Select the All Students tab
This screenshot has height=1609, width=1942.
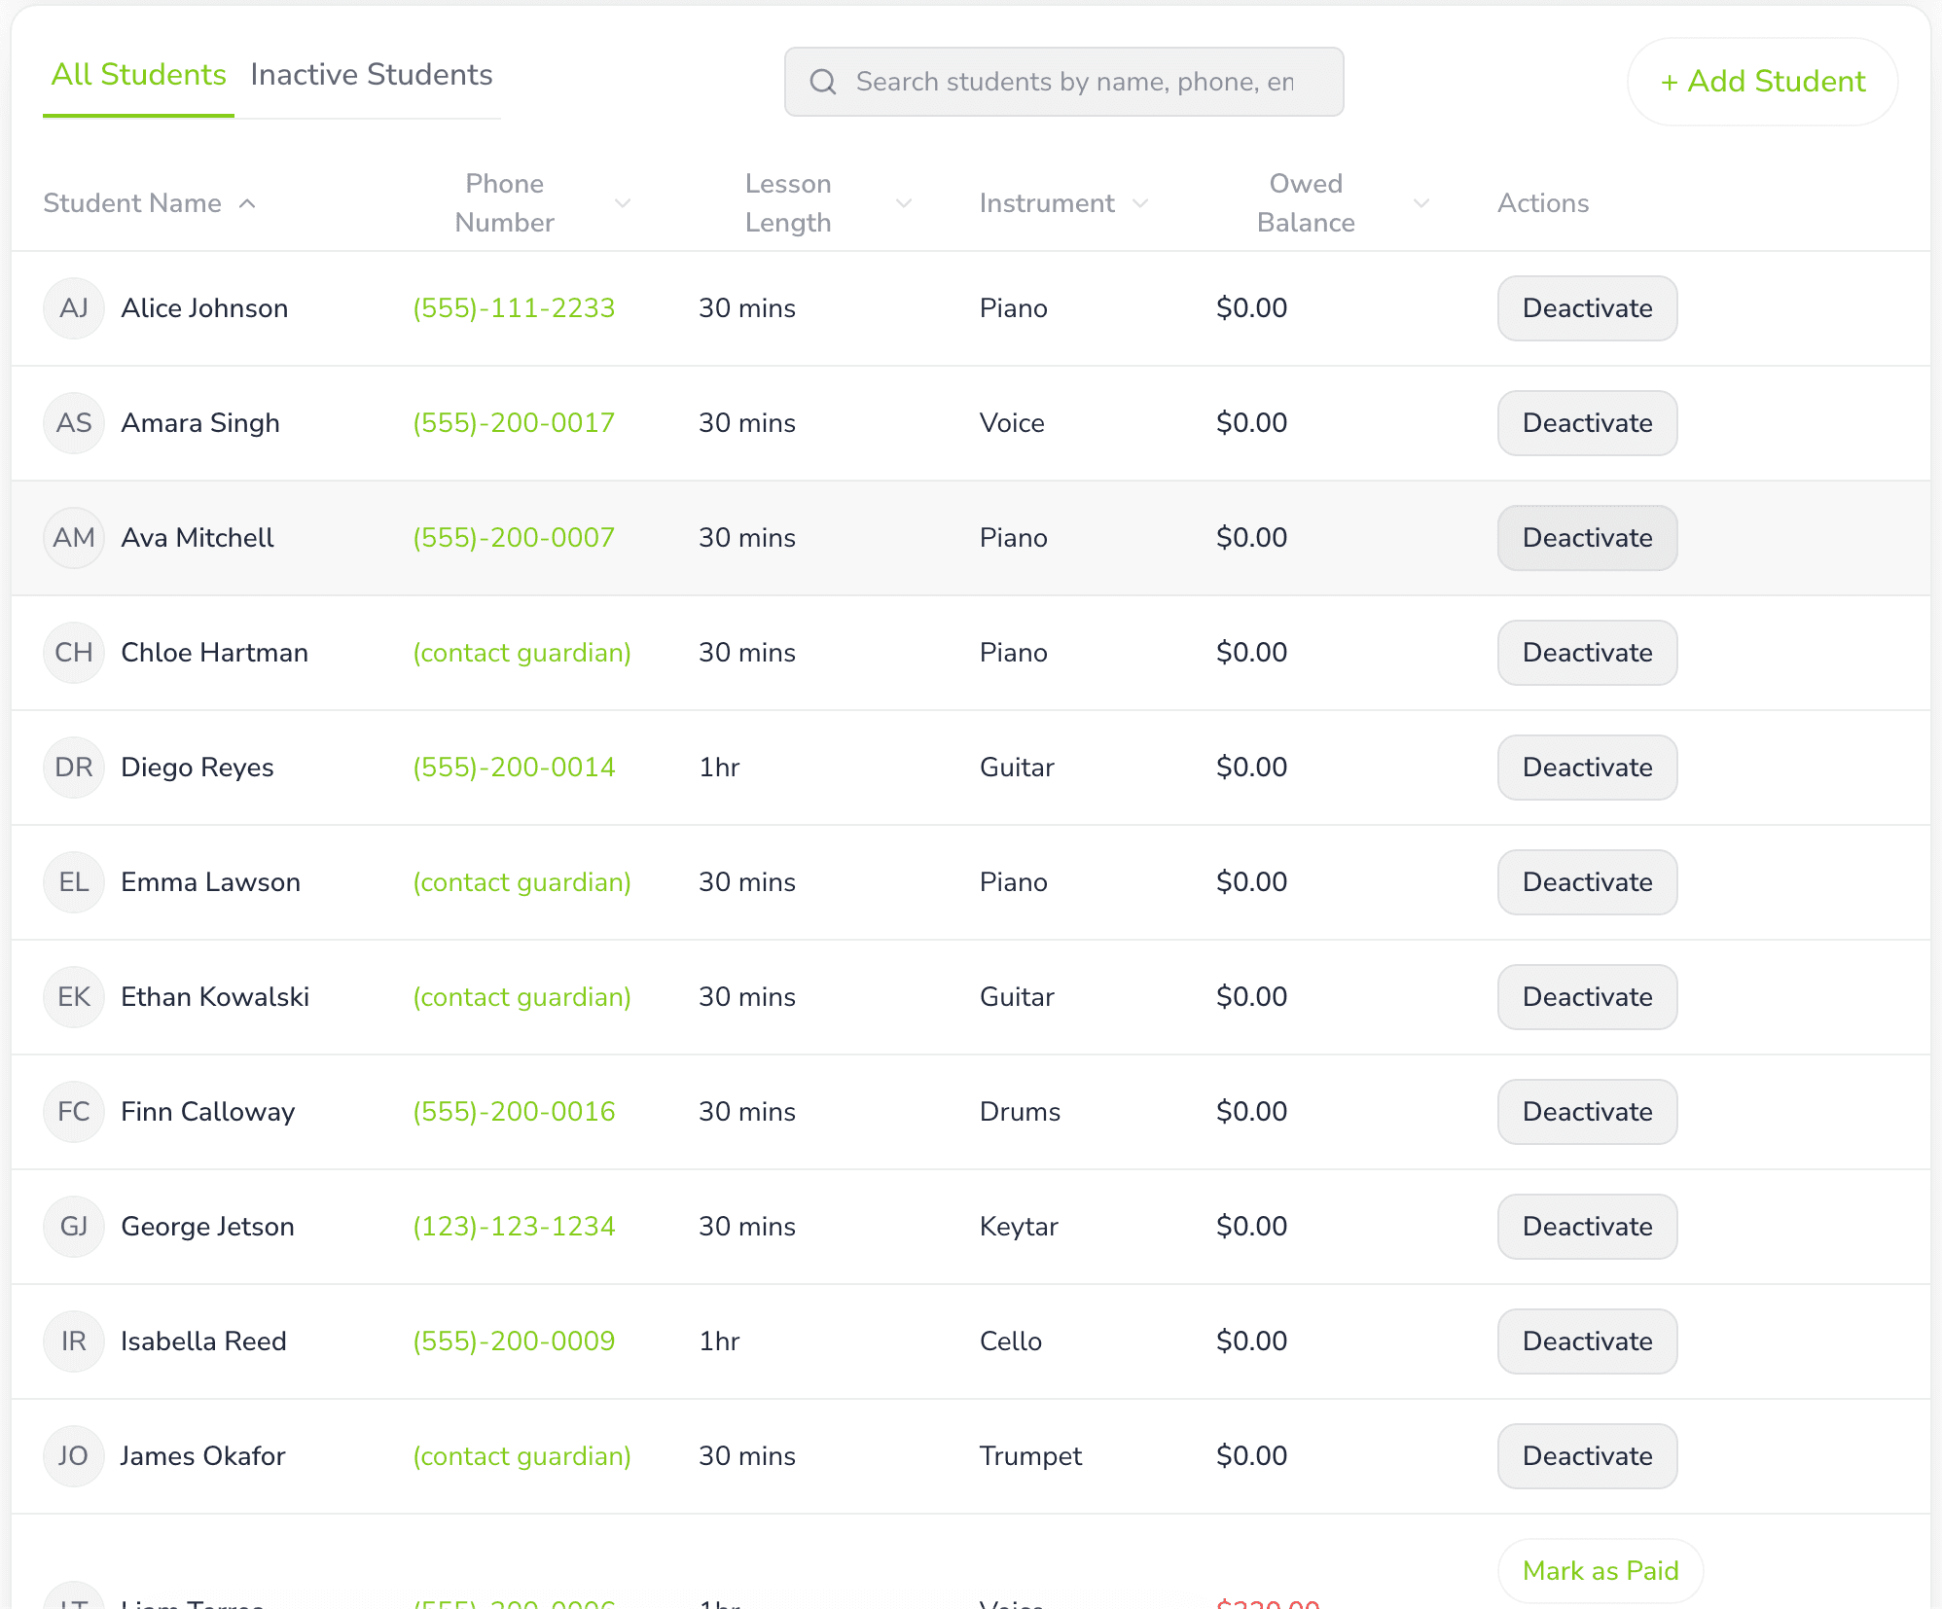pyautogui.click(x=137, y=74)
